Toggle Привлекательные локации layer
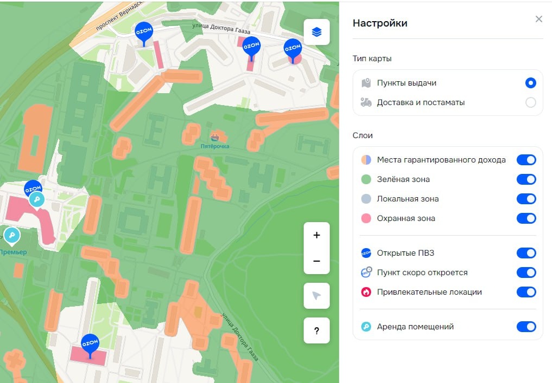This screenshot has width=552, height=383. [x=526, y=292]
